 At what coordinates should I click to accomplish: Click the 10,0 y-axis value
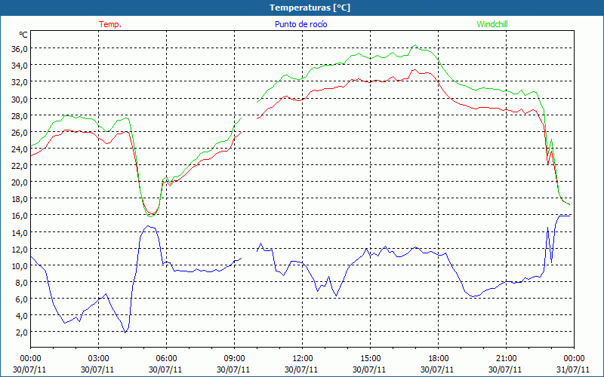(x=20, y=265)
